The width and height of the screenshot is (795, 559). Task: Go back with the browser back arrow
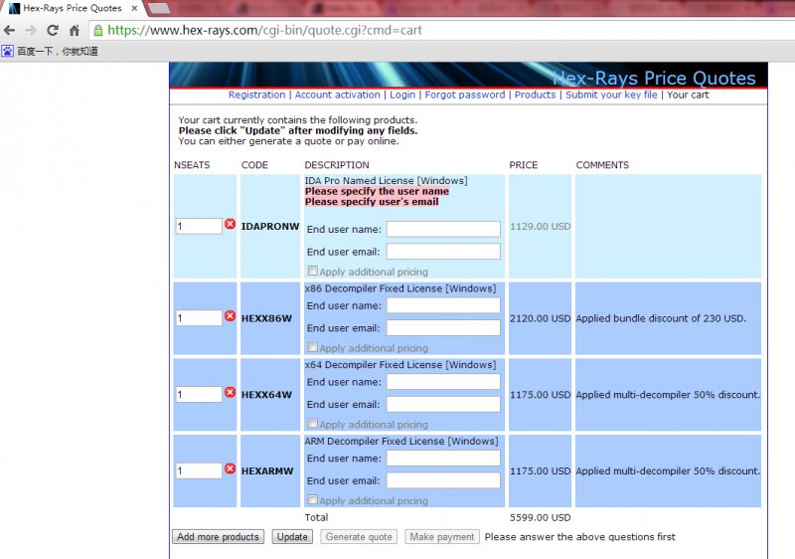point(9,31)
